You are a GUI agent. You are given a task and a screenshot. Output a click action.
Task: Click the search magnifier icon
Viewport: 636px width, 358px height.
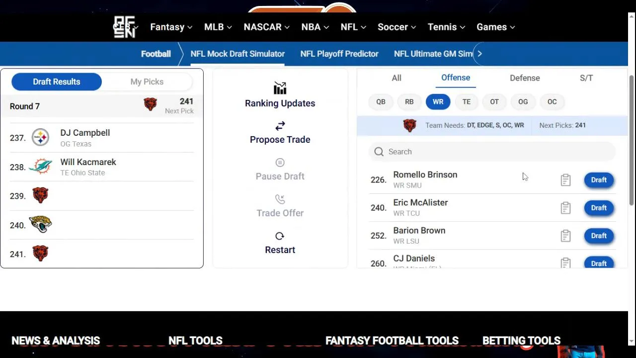tap(379, 152)
